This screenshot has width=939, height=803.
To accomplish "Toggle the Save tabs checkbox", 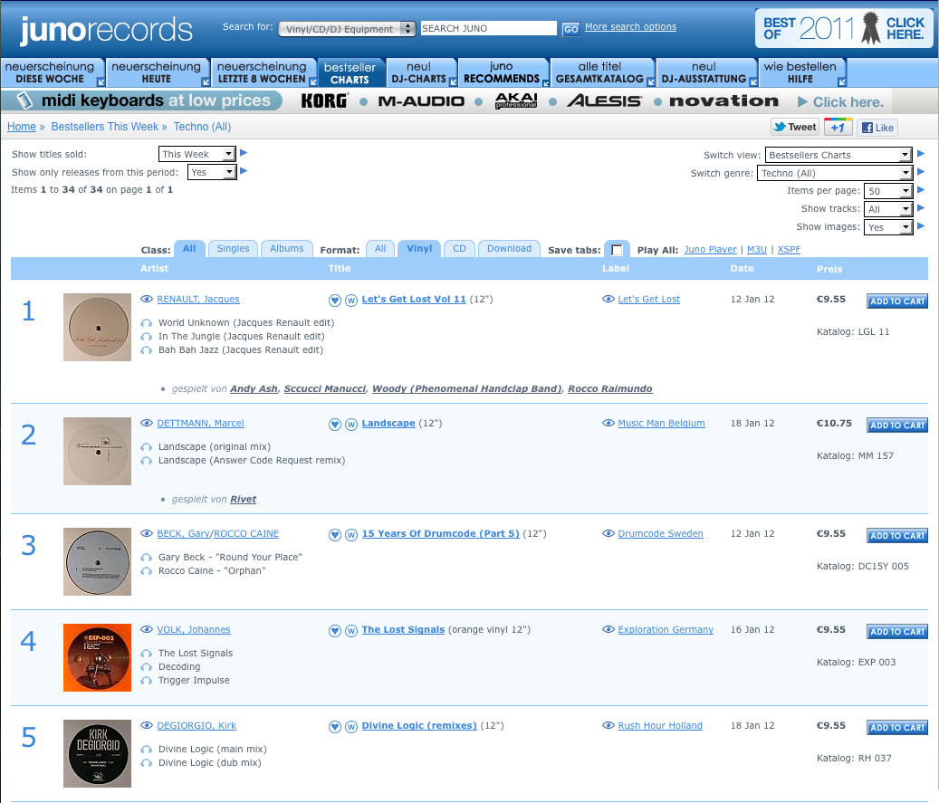I will click(x=617, y=250).
